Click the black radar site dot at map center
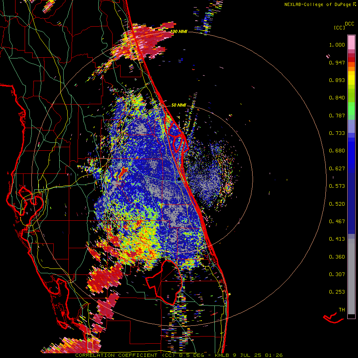 pyautogui.click(x=179, y=179)
